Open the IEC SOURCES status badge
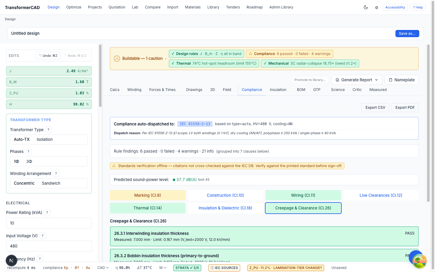This screenshot has width=435, height=272. [x=224, y=268]
